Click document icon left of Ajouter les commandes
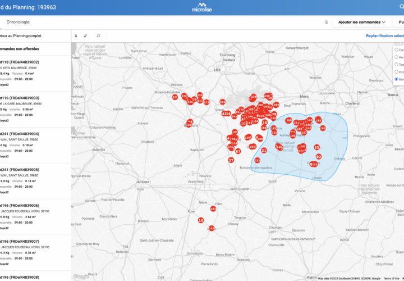 [x=326, y=22]
